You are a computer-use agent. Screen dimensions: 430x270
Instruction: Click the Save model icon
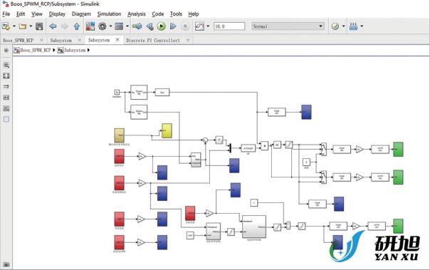(39, 26)
